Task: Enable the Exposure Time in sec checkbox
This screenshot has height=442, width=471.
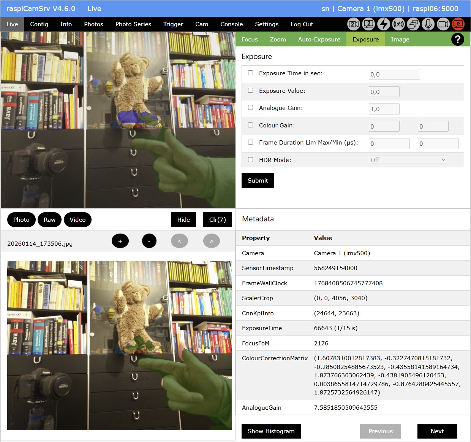Action: [251, 73]
